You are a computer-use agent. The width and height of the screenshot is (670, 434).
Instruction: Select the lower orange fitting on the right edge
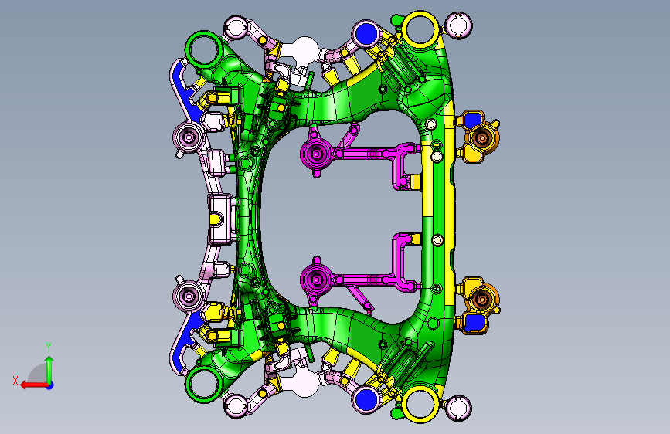tap(478, 304)
